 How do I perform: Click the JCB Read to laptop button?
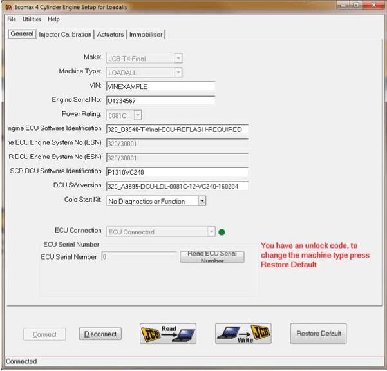tap(168, 334)
